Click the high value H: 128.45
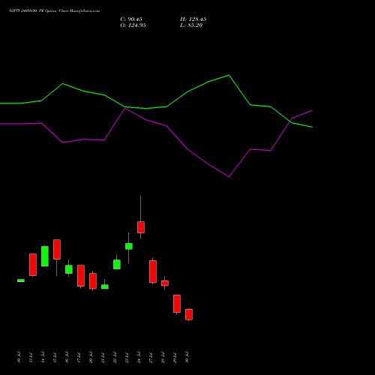 pos(193,19)
